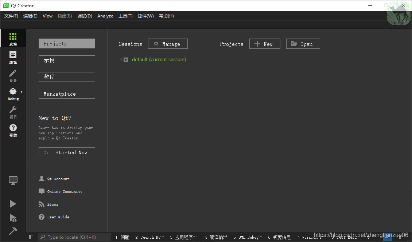Click the Qt Creator logo in title bar
Image resolution: width=412 pixels, height=242 pixels.
coord(6,5)
